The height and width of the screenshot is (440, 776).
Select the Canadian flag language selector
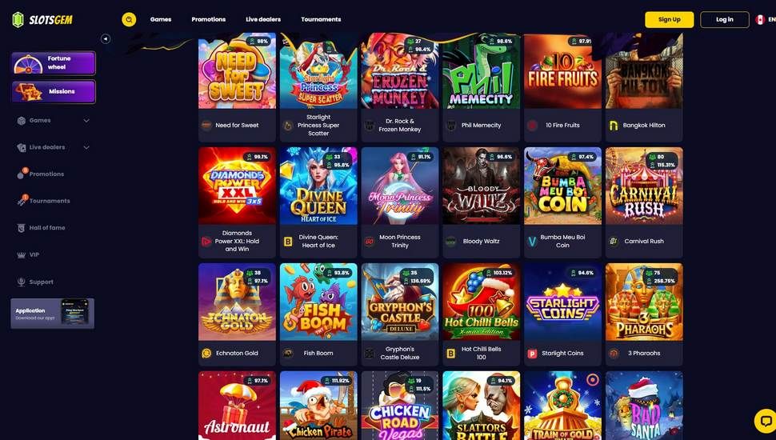tap(760, 20)
